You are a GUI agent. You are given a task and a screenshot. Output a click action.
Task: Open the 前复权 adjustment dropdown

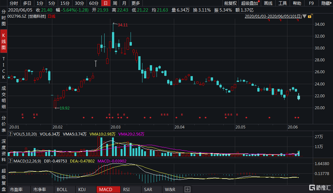230,3
